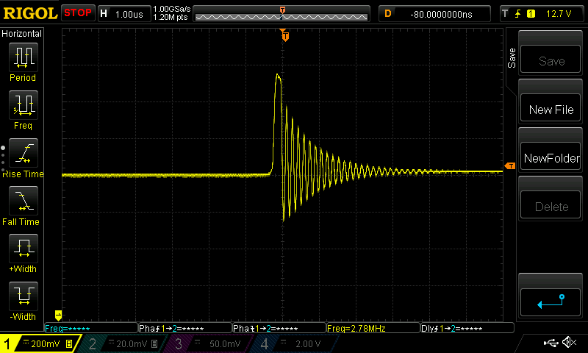Select the +Width measurement icon
The image size is (588, 353).
point(23,249)
